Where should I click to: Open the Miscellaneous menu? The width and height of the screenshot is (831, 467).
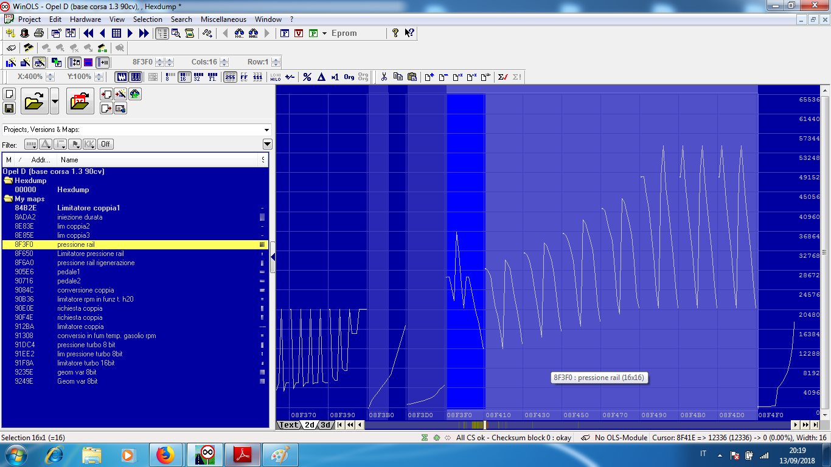[x=223, y=19]
